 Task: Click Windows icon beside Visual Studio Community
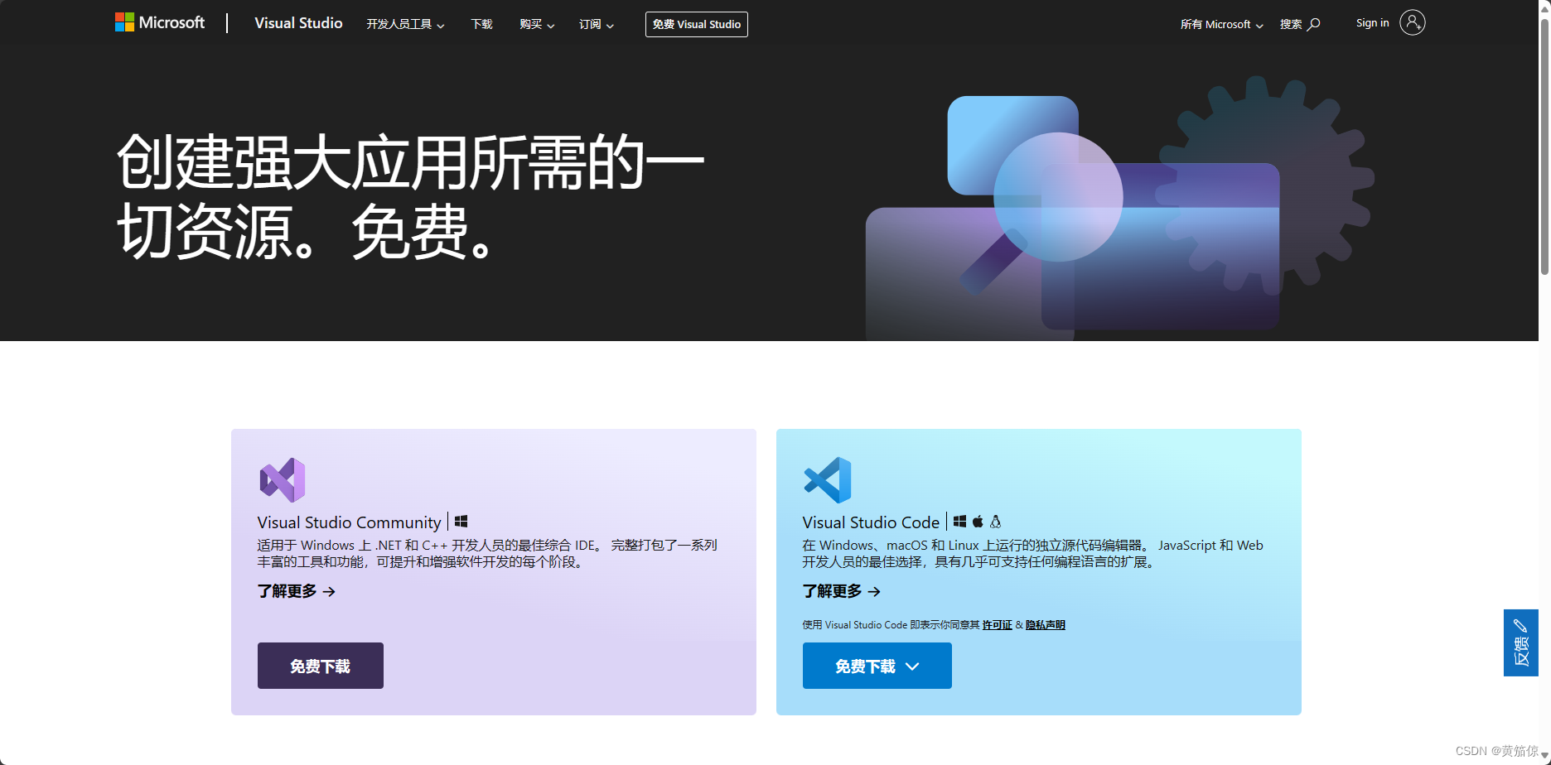click(x=461, y=522)
